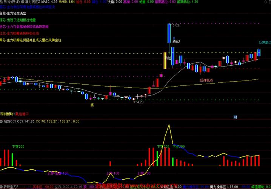Click the icon next to 加强CCI indicator

point(2,122)
